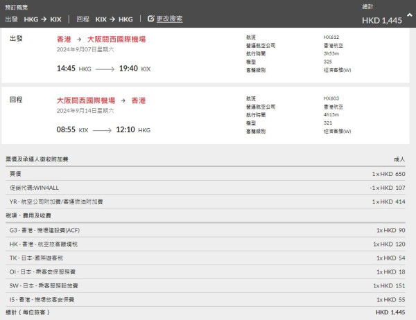
Task: Click the YR airline surcharge row
Action: click(206, 202)
